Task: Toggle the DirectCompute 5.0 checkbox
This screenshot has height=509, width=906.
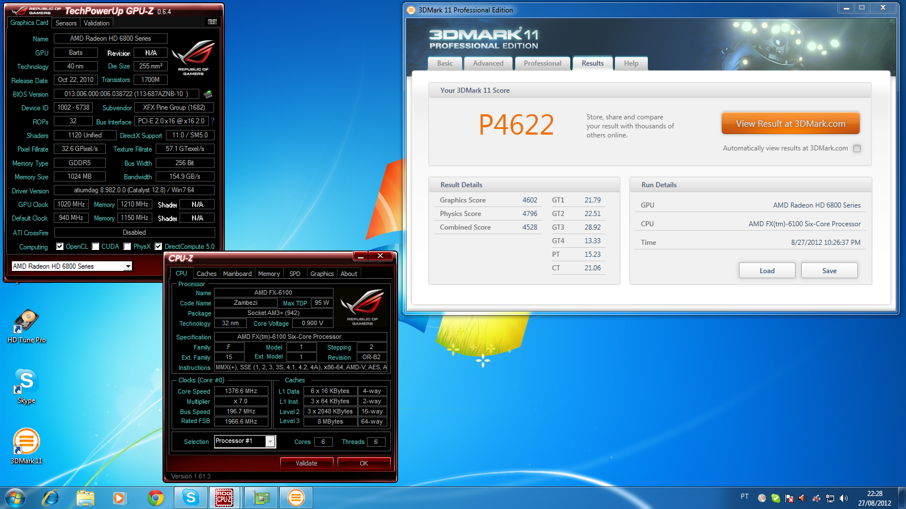Action: (159, 246)
